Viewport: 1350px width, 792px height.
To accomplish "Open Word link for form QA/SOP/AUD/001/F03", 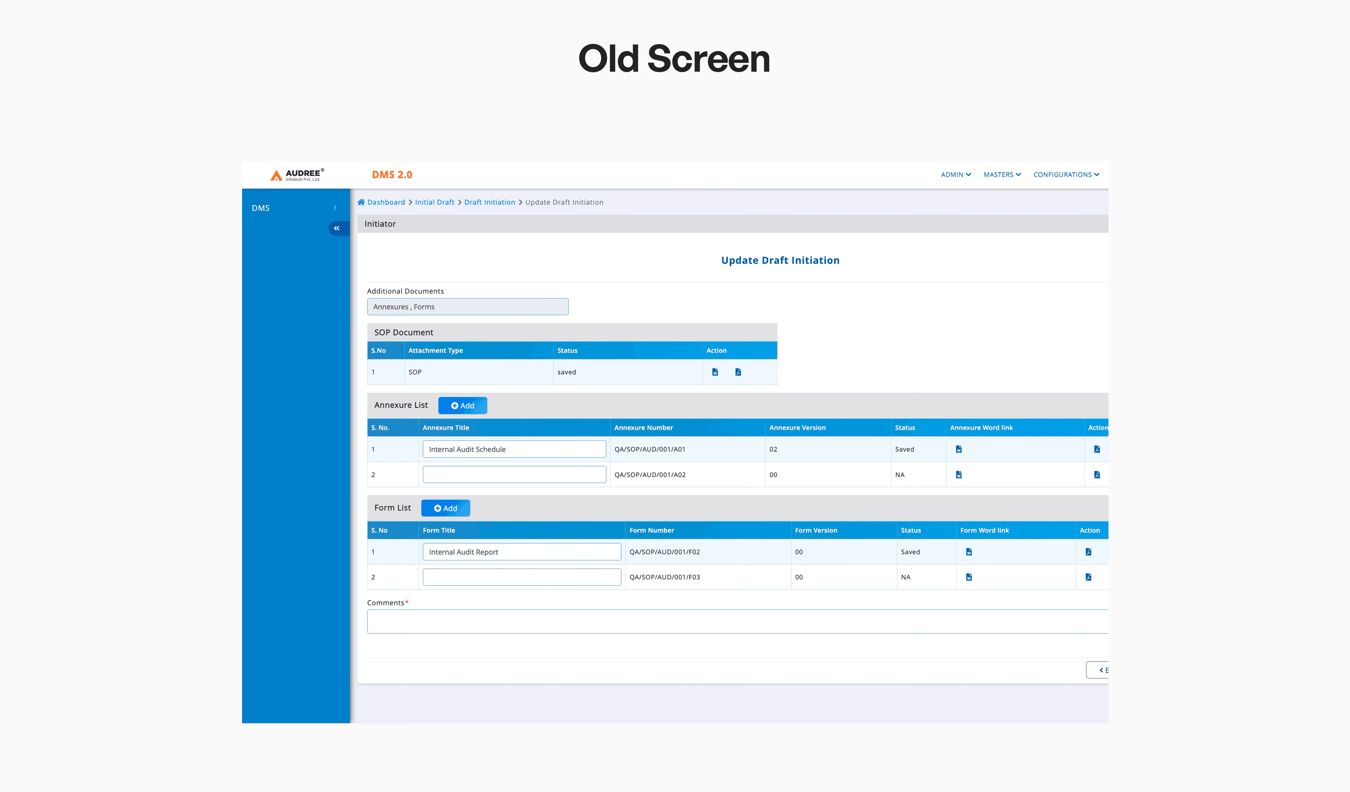I will (x=968, y=577).
